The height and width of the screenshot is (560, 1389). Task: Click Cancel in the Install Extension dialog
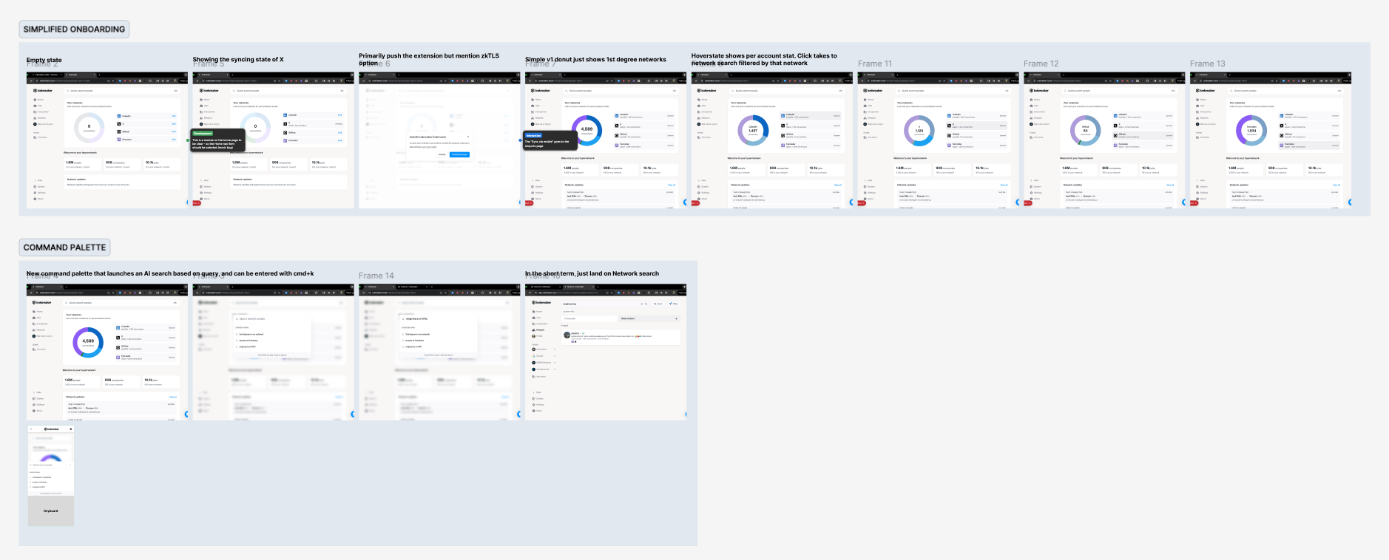[x=442, y=154]
